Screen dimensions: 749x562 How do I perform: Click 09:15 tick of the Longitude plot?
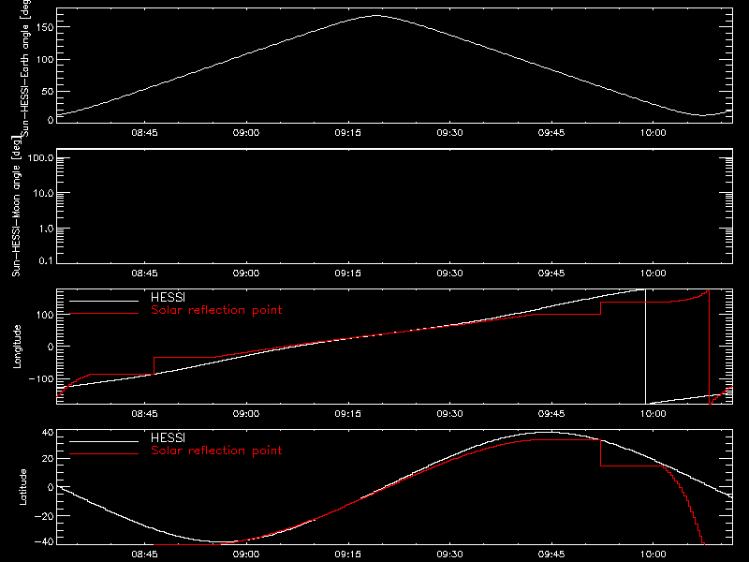pyautogui.click(x=347, y=414)
